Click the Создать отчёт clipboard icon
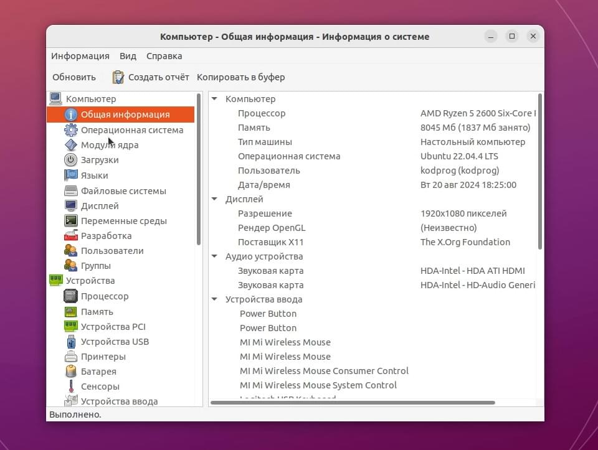The image size is (598, 450). pos(118,77)
